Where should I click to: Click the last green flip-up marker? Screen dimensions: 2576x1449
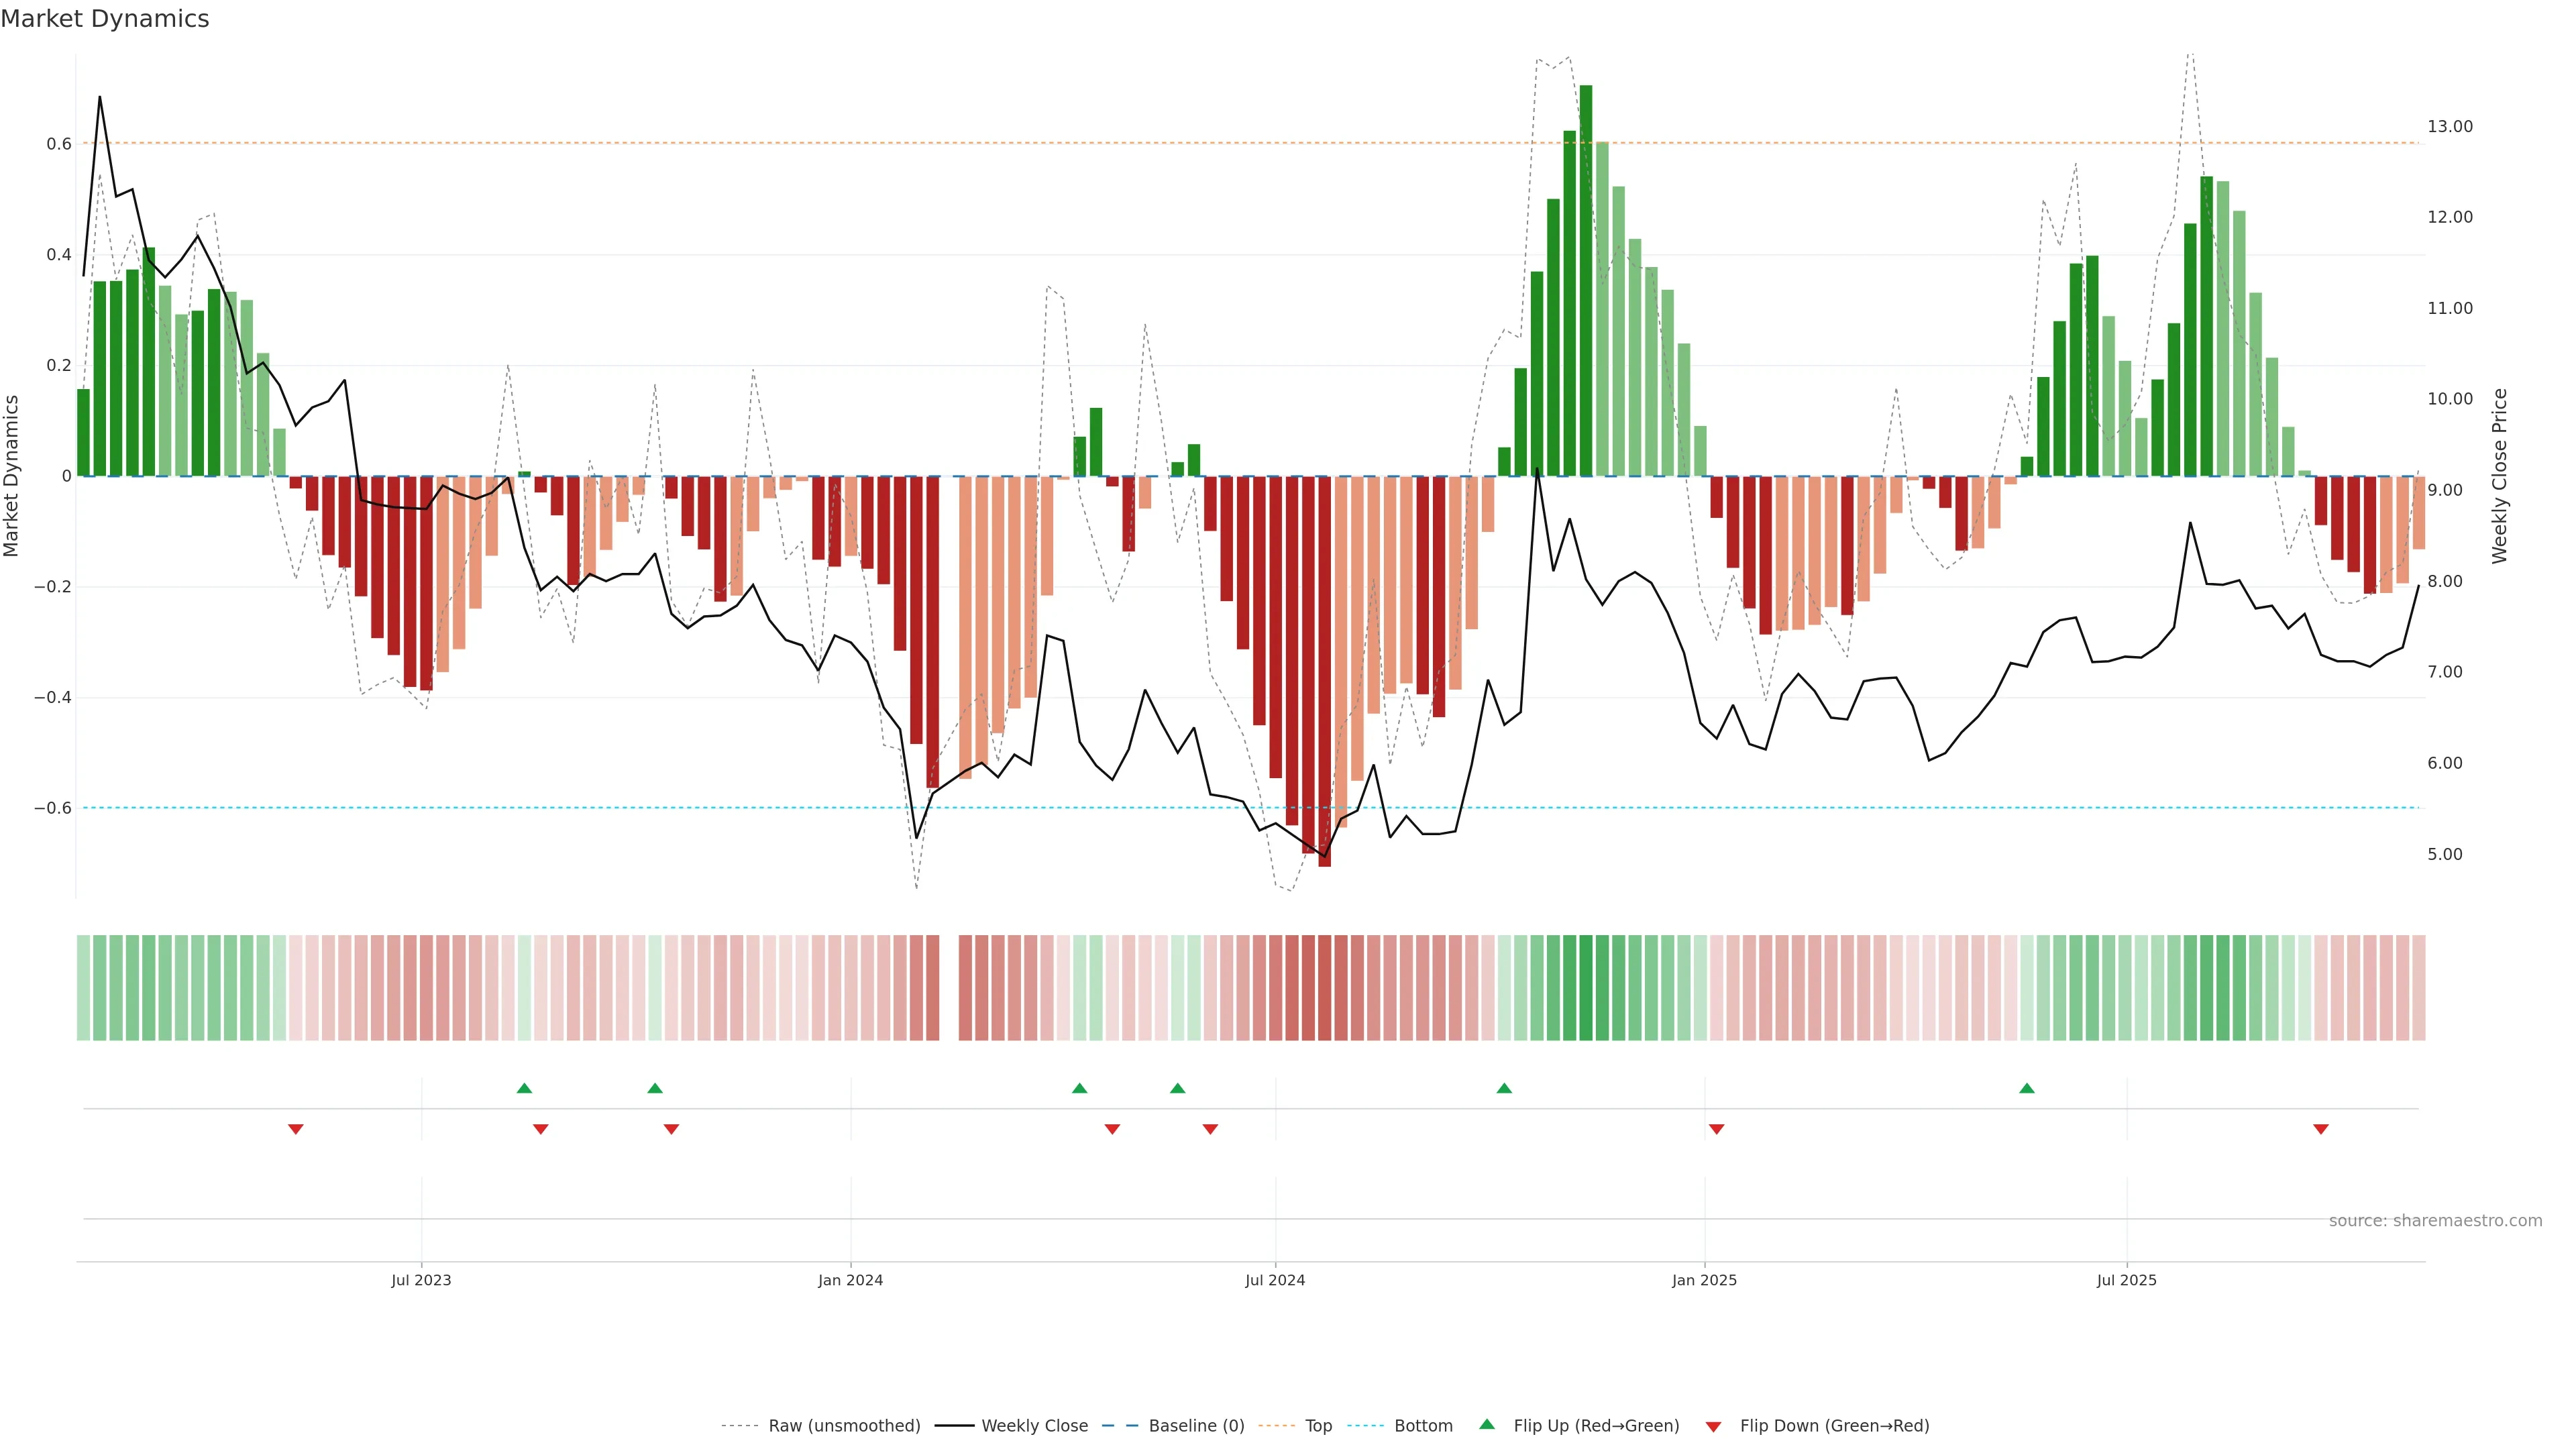pos(2026,1088)
